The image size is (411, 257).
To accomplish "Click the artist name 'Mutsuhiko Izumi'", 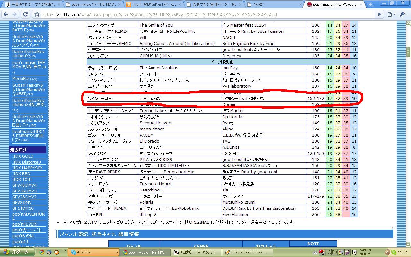I will [x=239, y=202].
